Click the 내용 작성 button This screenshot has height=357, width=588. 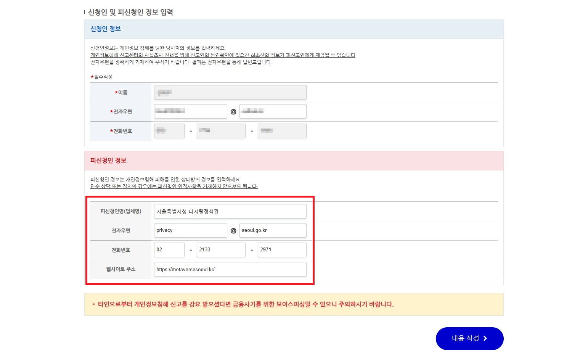click(x=469, y=338)
